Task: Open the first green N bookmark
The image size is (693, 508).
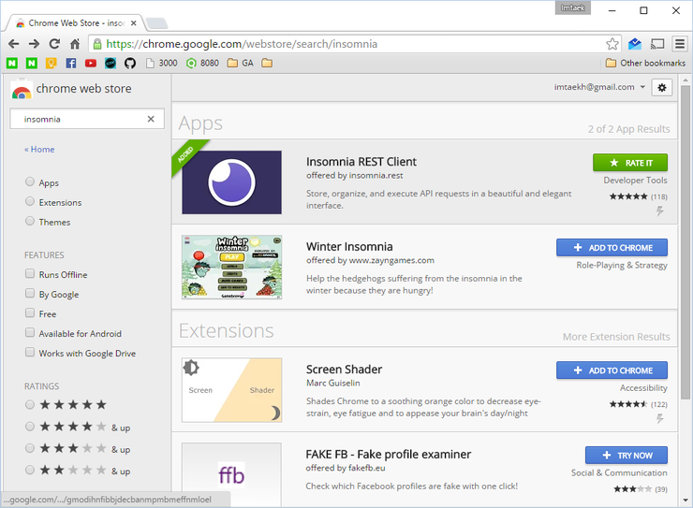Action: [12, 63]
